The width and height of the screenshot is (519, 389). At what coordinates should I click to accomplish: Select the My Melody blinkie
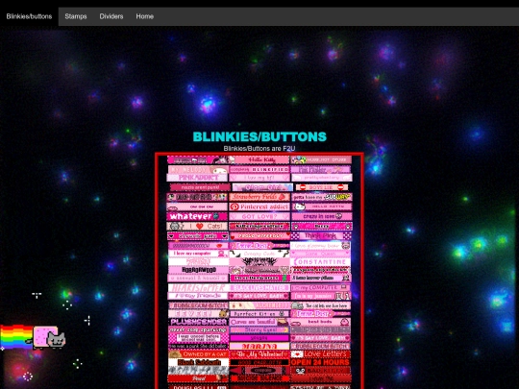[198, 169]
